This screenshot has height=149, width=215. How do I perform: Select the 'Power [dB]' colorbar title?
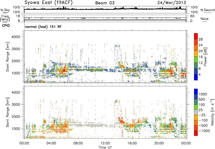(x=205, y=57)
